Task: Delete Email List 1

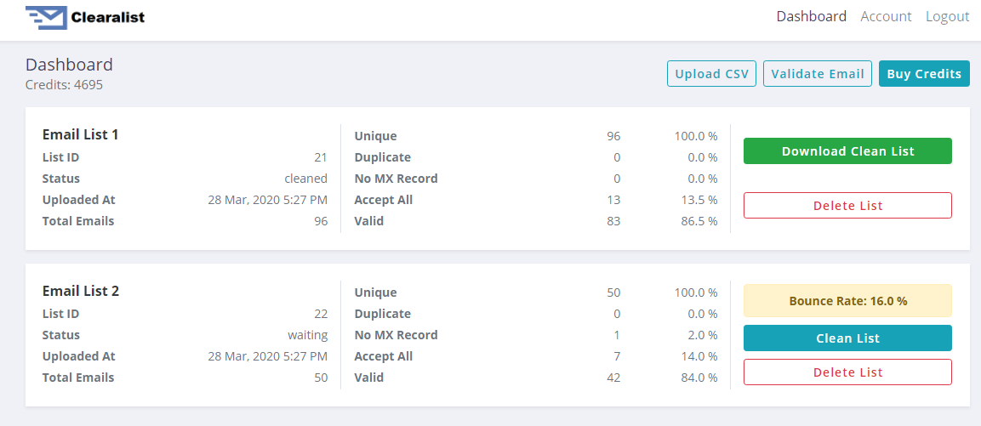Action: tap(847, 206)
